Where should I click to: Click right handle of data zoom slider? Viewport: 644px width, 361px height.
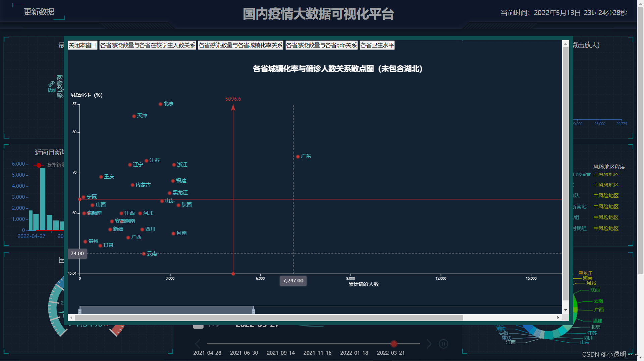[253, 311]
